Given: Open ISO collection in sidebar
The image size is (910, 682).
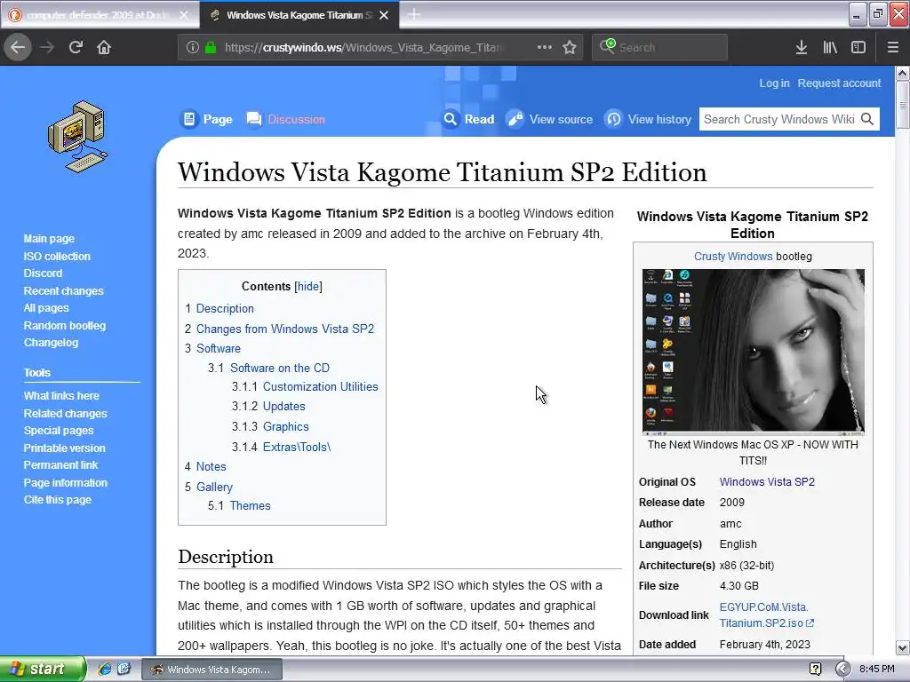Looking at the screenshot, I should (57, 257).
